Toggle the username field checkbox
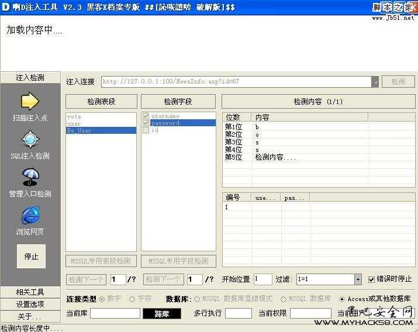The image size is (418, 332). click(146, 116)
